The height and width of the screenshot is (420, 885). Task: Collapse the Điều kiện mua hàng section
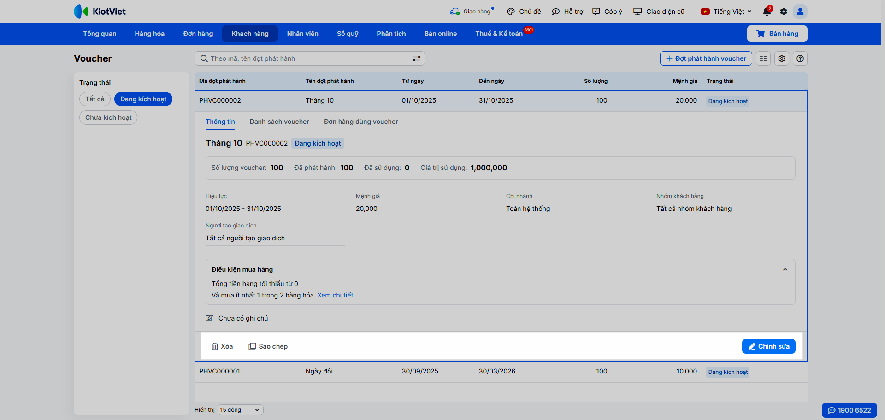coord(785,269)
